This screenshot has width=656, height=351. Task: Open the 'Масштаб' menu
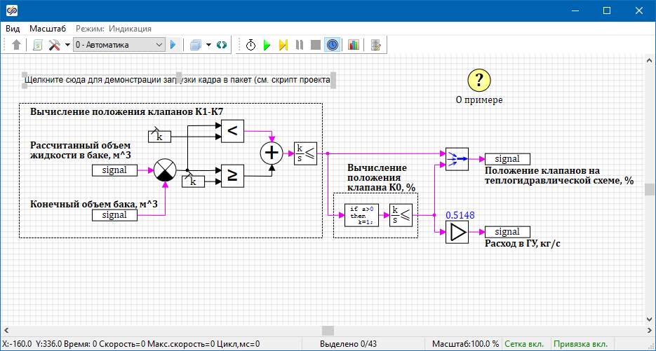pos(48,29)
